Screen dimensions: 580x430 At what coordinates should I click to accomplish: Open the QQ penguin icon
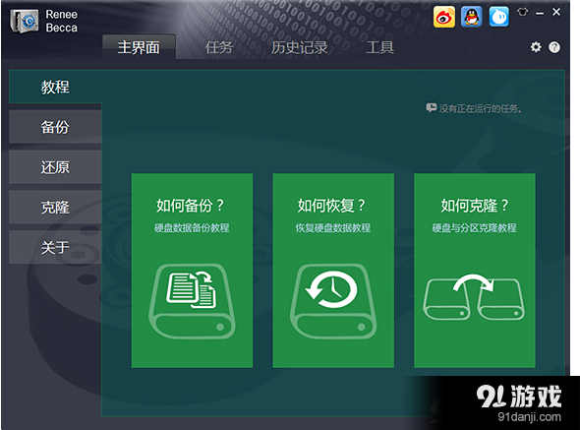pos(471,17)
